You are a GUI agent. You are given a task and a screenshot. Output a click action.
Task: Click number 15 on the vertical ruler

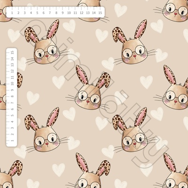click(12, 52)
